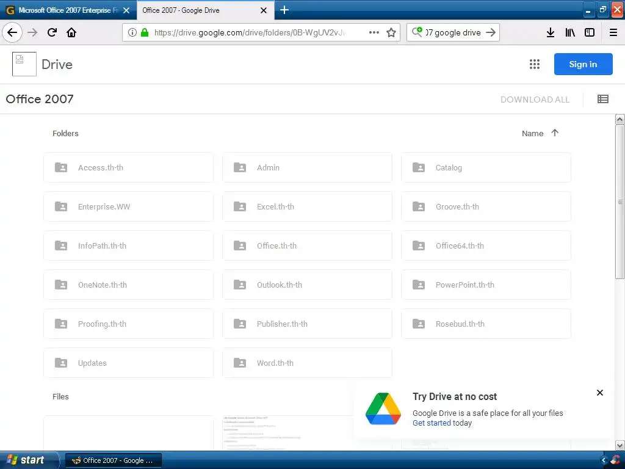Close the Office 2007 - Google Drive tab
This screenshot has height=469, width=625.
pos(264,10)
